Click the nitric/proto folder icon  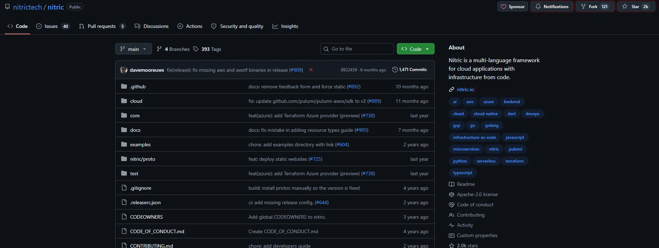pyautogui.click(x=124, y=159)
